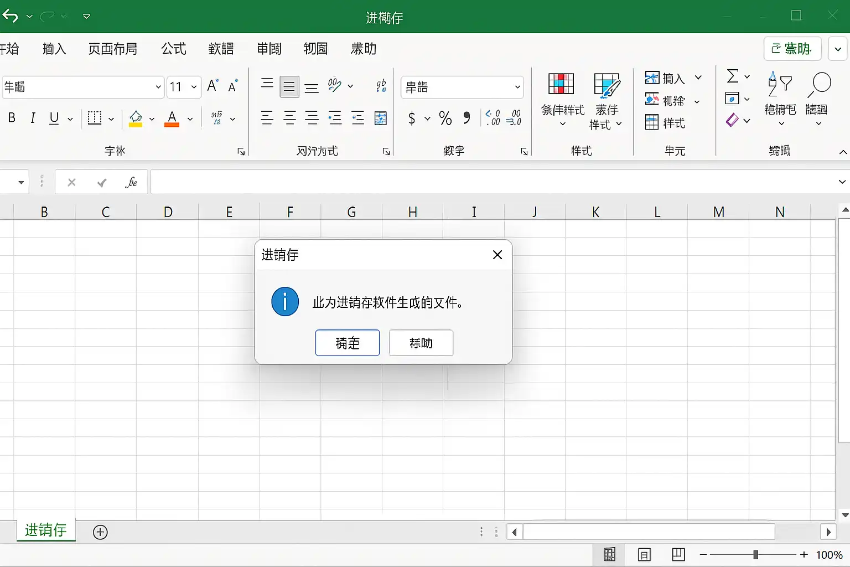Toggle bold formatting
The image size is (850, 567).
12,118
